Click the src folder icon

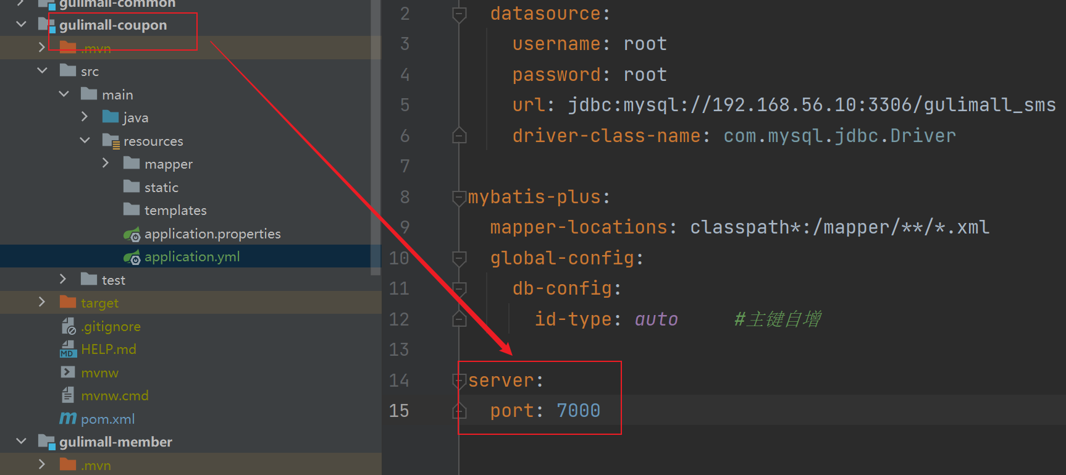click(x=68, y=70)
